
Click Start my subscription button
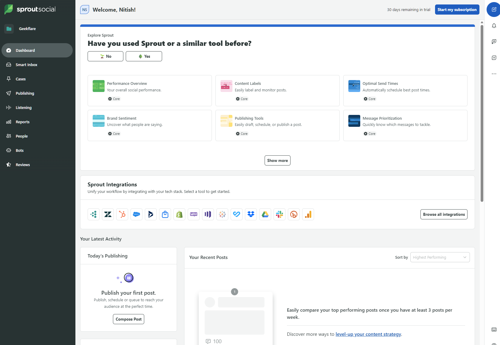(x=457, y=10)
